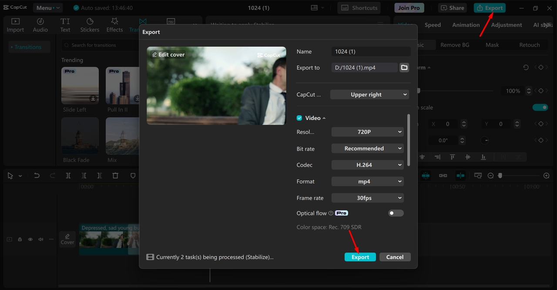
Task: Click the timeline zoom slider handle
Action: [x=500, y=175]
